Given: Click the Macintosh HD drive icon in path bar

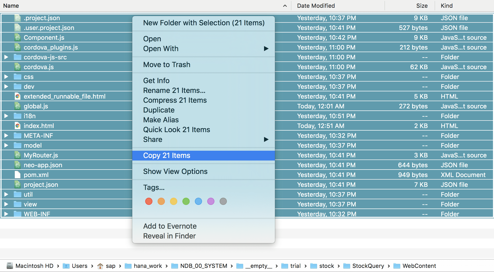Looking at the screenshot, I should [10, 266].
